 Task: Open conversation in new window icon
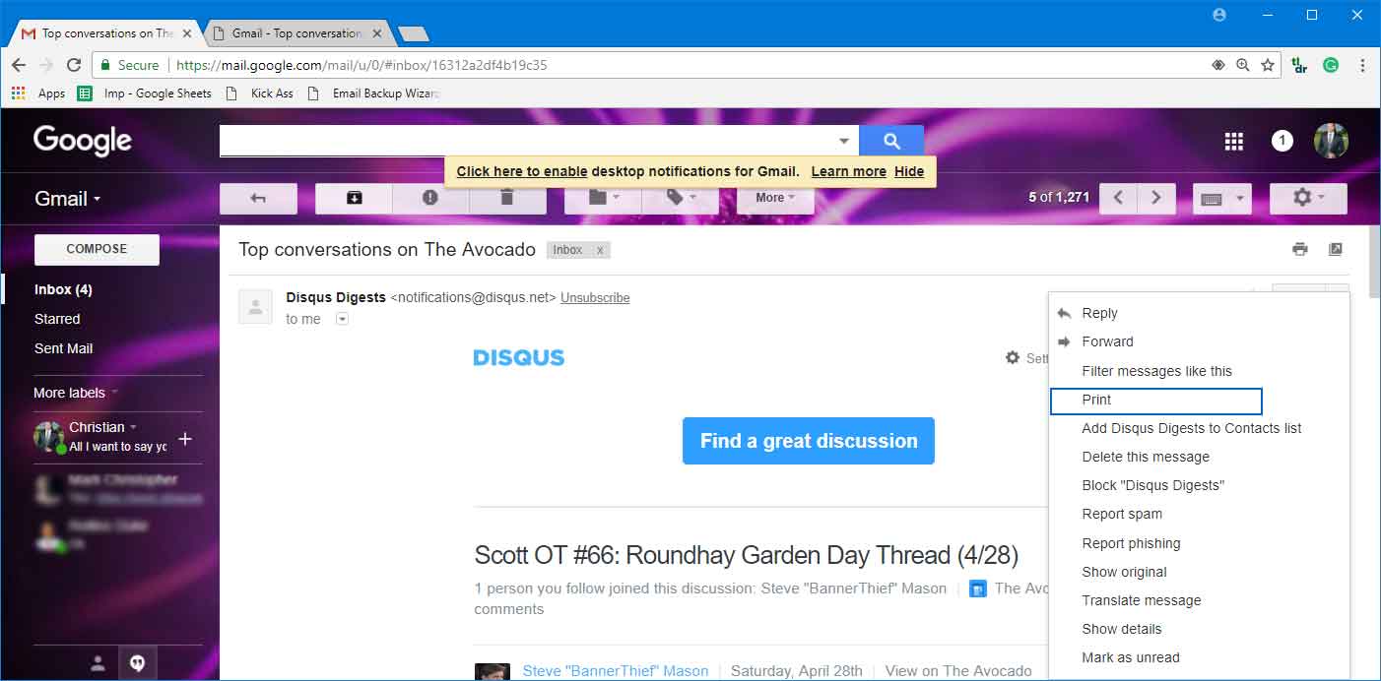click(x=1336, y=249)
